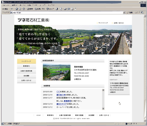Open the 検索 search pane in the toolbar
The image size is (147, 126).
[x=30, y=9]
